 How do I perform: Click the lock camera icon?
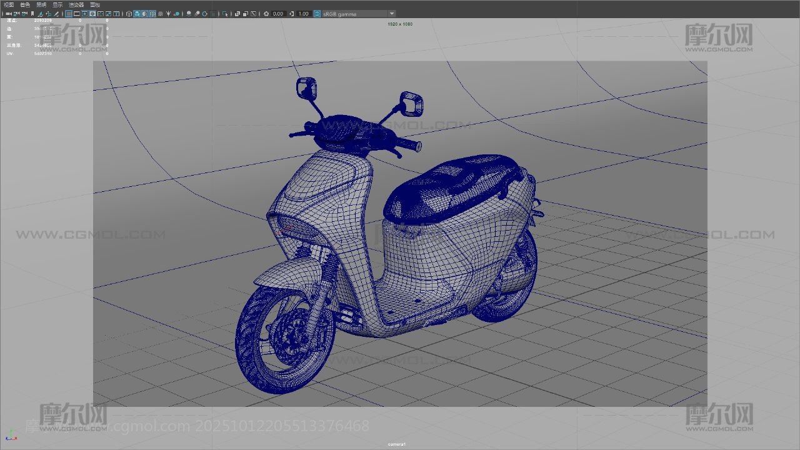tap(17, 14)
